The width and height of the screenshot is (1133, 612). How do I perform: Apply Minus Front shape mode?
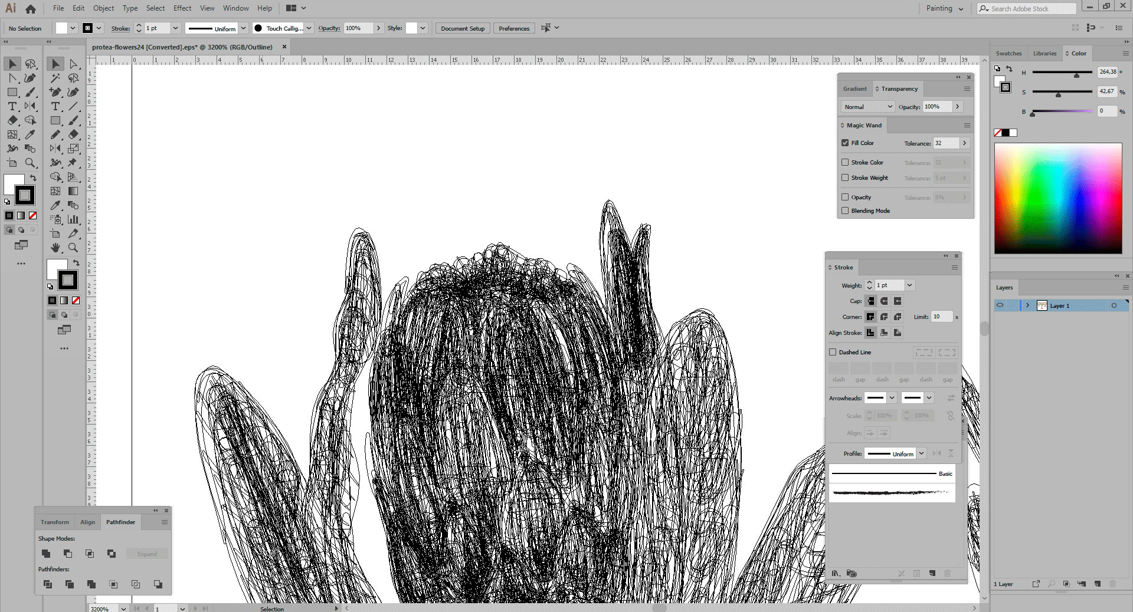pyautogui.click(x=68, y=554)
